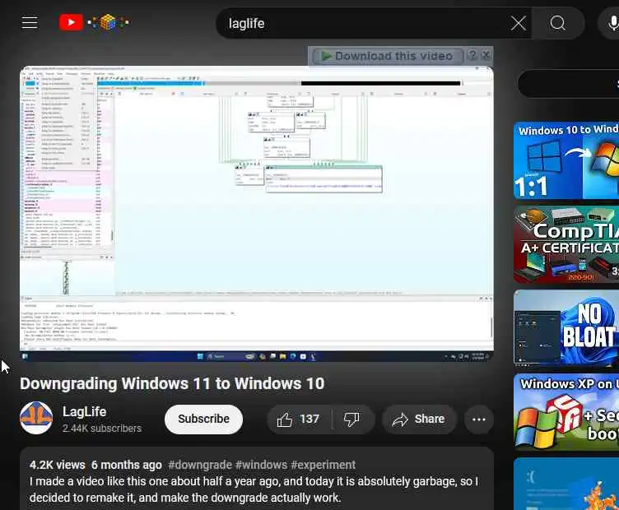Open the #experiment hashtag
Viewport: 619px width, 510px height.
[323, 465]
